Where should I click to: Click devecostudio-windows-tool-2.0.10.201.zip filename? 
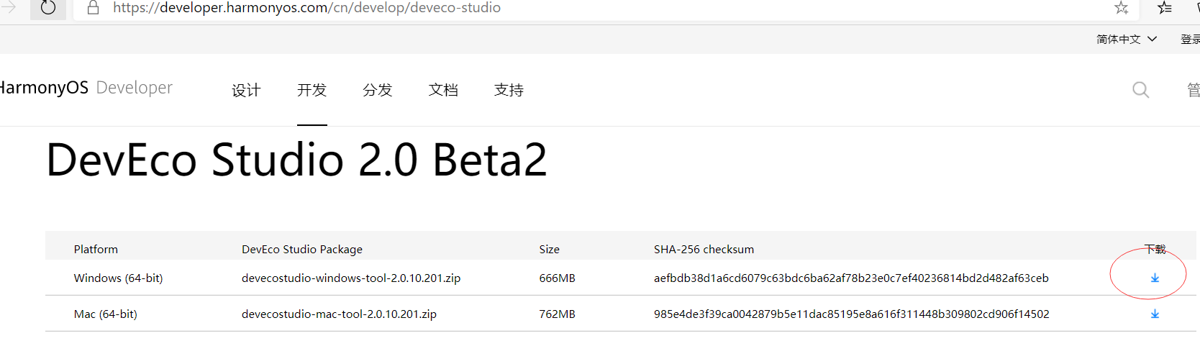pyautogui.click(x=351, y=278)
